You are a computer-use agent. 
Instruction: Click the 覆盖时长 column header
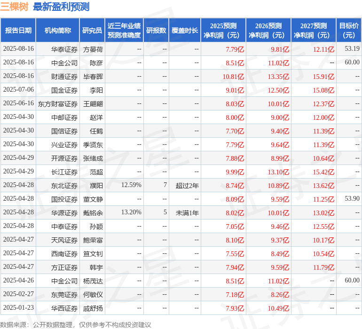click(x=185, y=31)
